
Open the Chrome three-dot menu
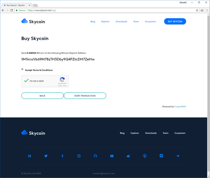tap(207, 10)
